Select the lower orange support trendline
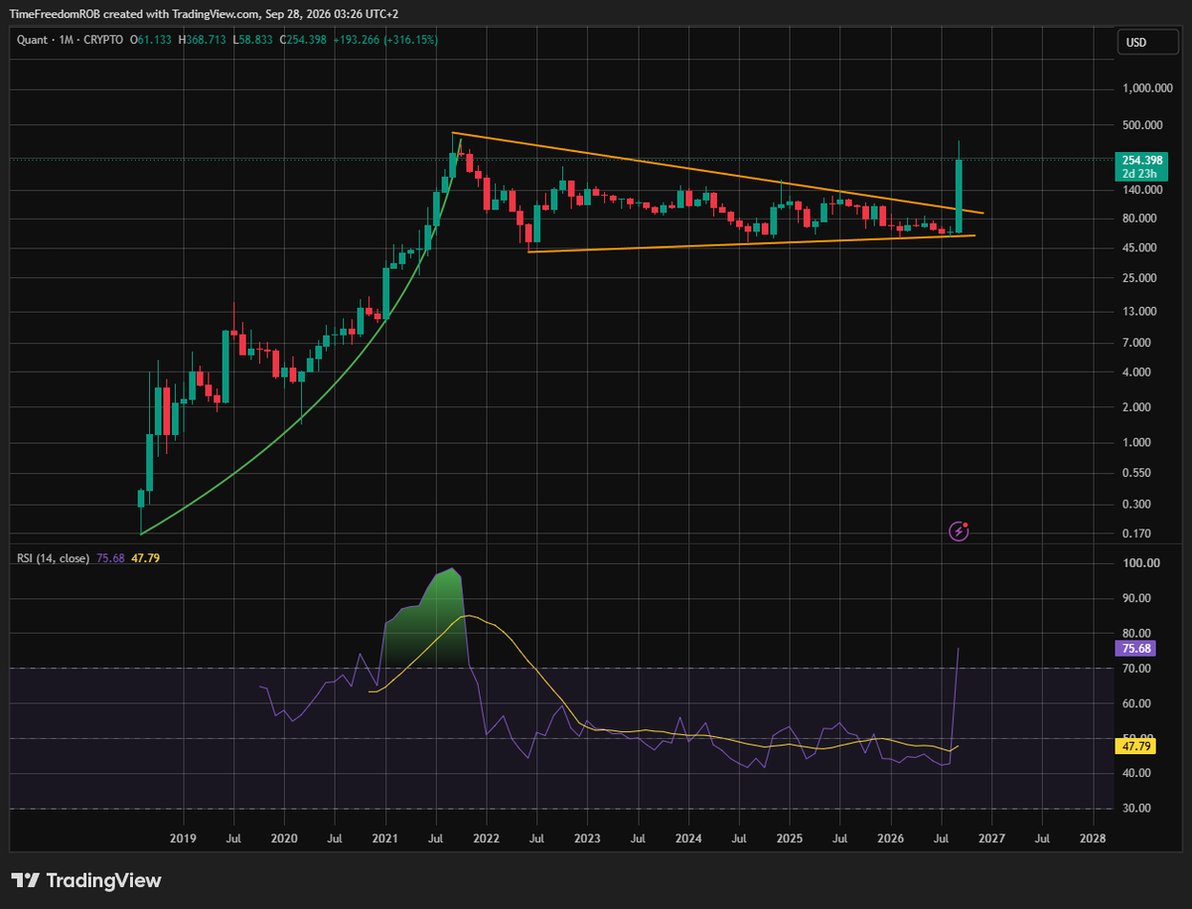The height and width of the screenshot is (909, 1192). [x=752, y=242]
